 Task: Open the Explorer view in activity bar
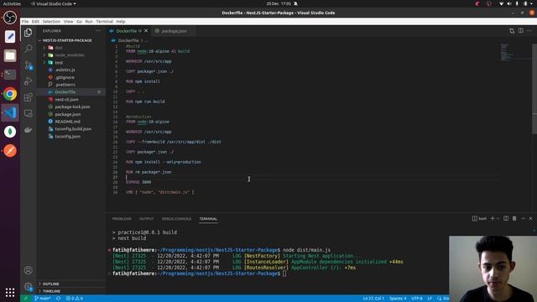pyautogui.click(x=28, y=33)
